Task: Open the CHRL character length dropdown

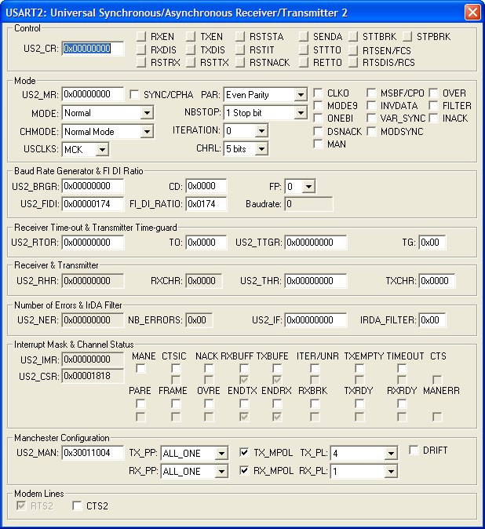Action: click(261, 149)
